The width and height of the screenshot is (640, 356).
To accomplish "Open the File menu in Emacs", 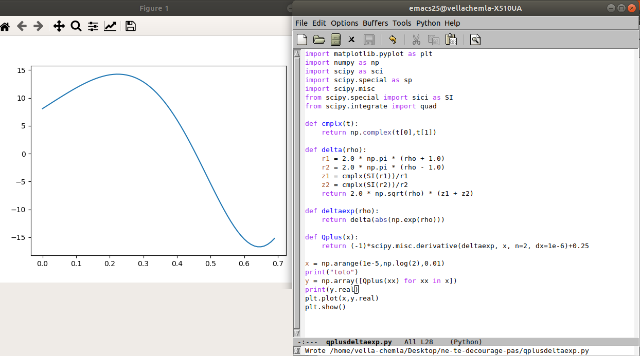I will tap(301, 23).
